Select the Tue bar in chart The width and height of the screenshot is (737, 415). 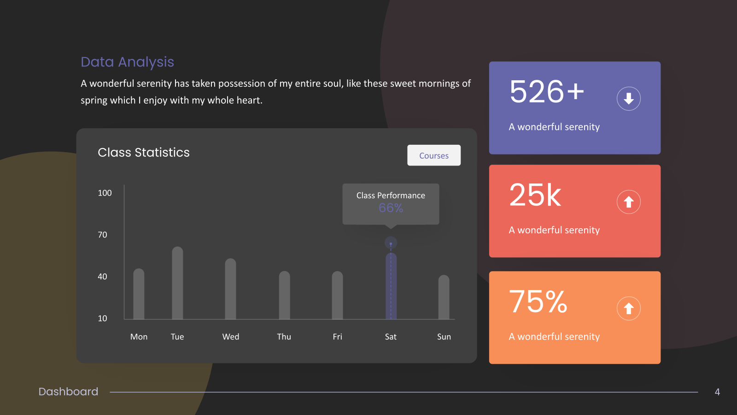[x=177, y=283]
